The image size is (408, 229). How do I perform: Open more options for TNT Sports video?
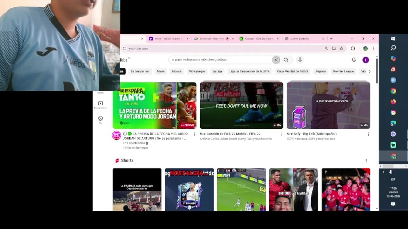pyautogui.click(x=195, y=134)
